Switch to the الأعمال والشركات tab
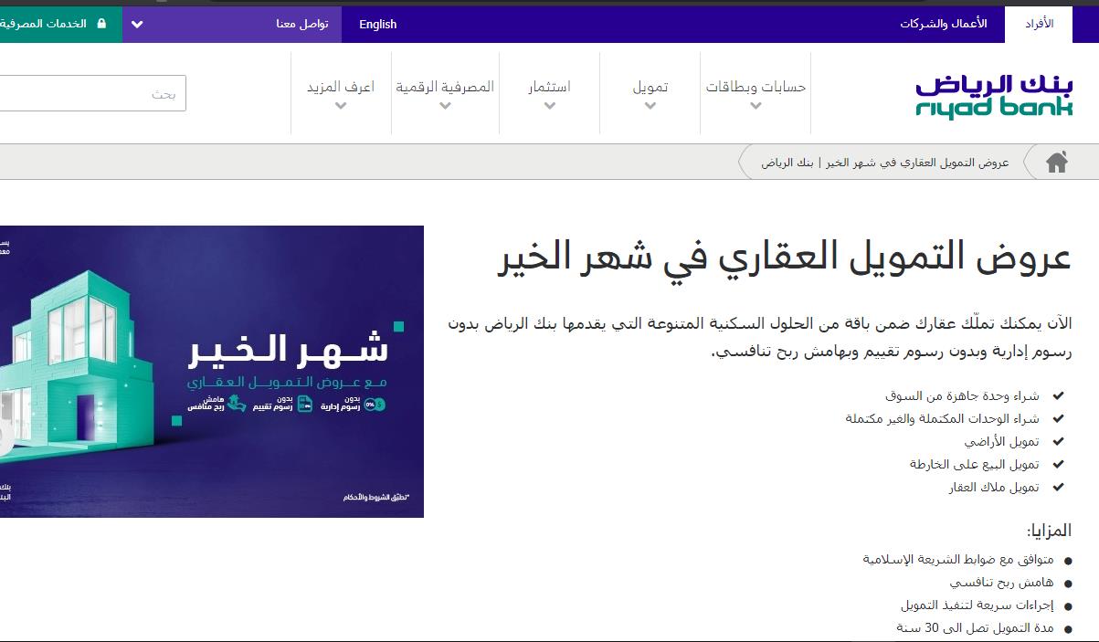1099x642 pixels. point(944,24)
